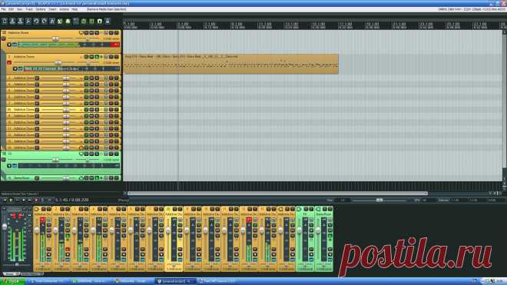Screen dimensions: 507x285
Task: Select the MIDI drum item in the arrange view
Action: pyautogui.click(x=230, y=64)
